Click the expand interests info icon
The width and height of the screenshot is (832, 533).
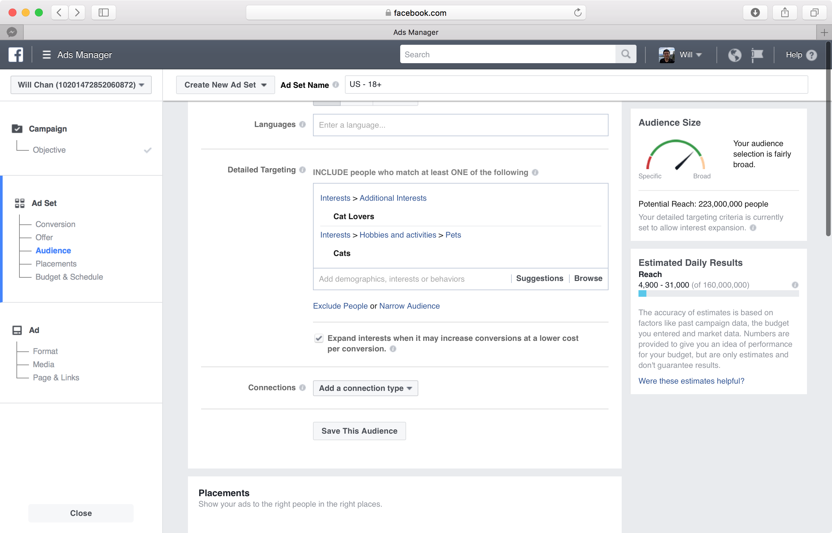(393, 349)
